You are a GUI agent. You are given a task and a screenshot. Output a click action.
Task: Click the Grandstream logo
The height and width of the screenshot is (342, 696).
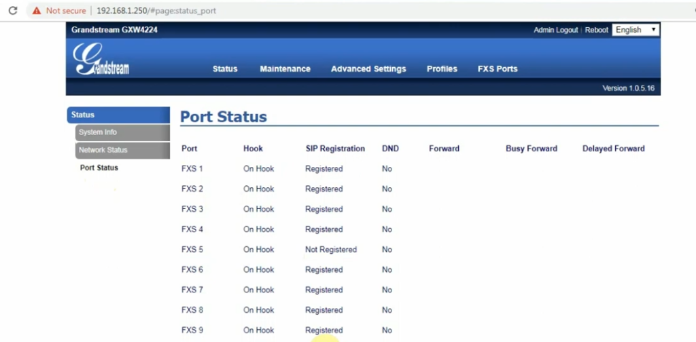[101, 59]
